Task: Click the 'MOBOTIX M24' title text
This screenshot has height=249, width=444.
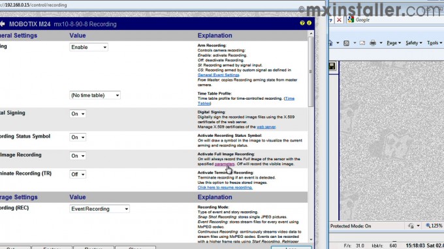Action: pyautogui.click(x=30, y=24)
